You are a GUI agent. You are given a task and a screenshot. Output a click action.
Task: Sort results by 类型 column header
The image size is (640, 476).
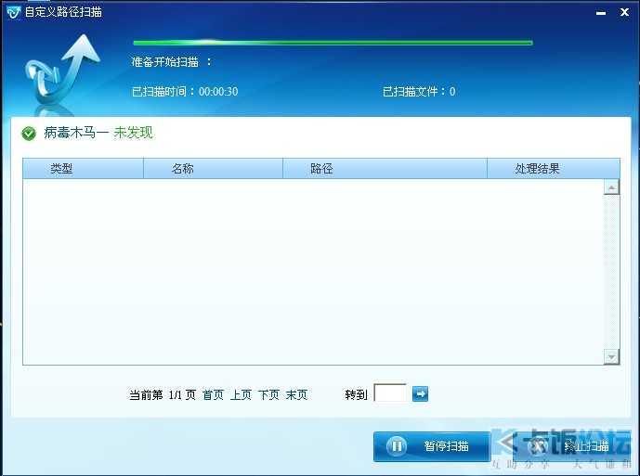point(61,169)
